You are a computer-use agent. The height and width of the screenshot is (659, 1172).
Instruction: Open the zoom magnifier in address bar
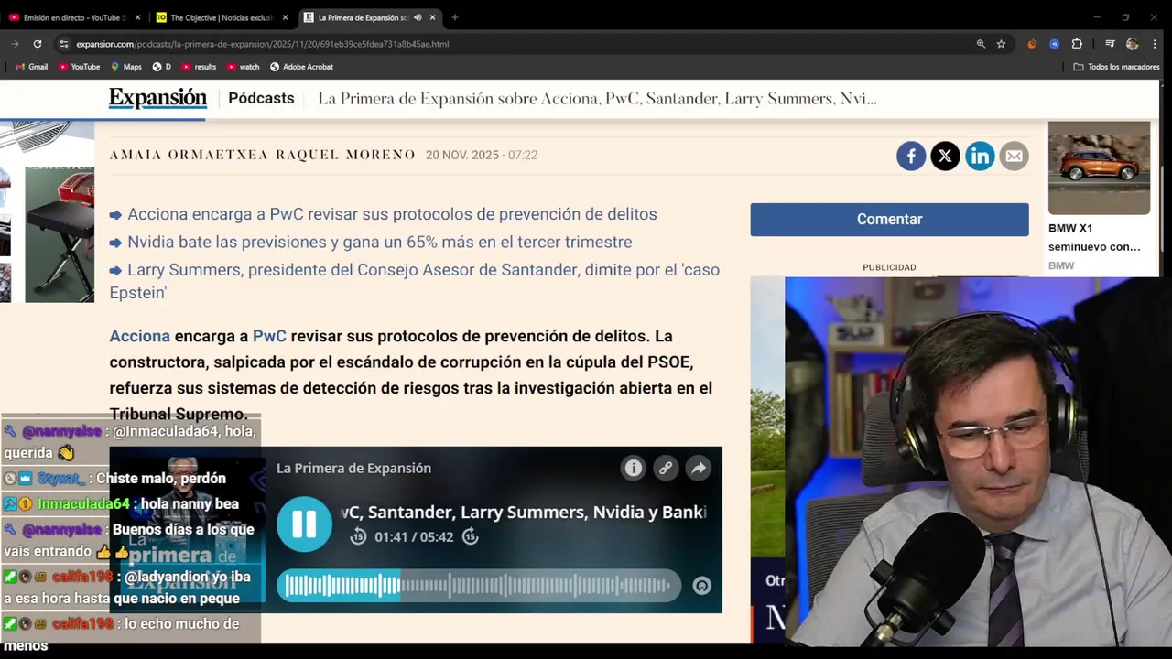click(x=981, y=44)
